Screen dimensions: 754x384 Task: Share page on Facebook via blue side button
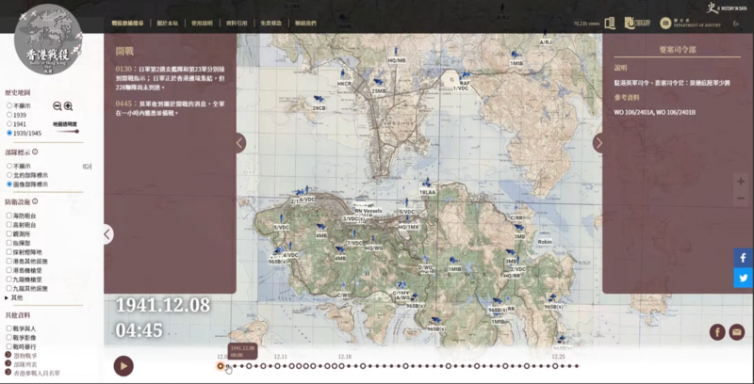click(743, 257)
